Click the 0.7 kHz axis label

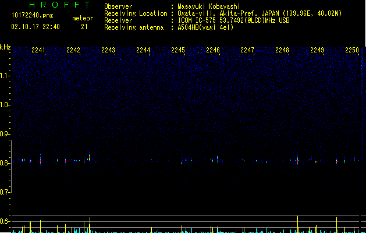pos(5,192)
